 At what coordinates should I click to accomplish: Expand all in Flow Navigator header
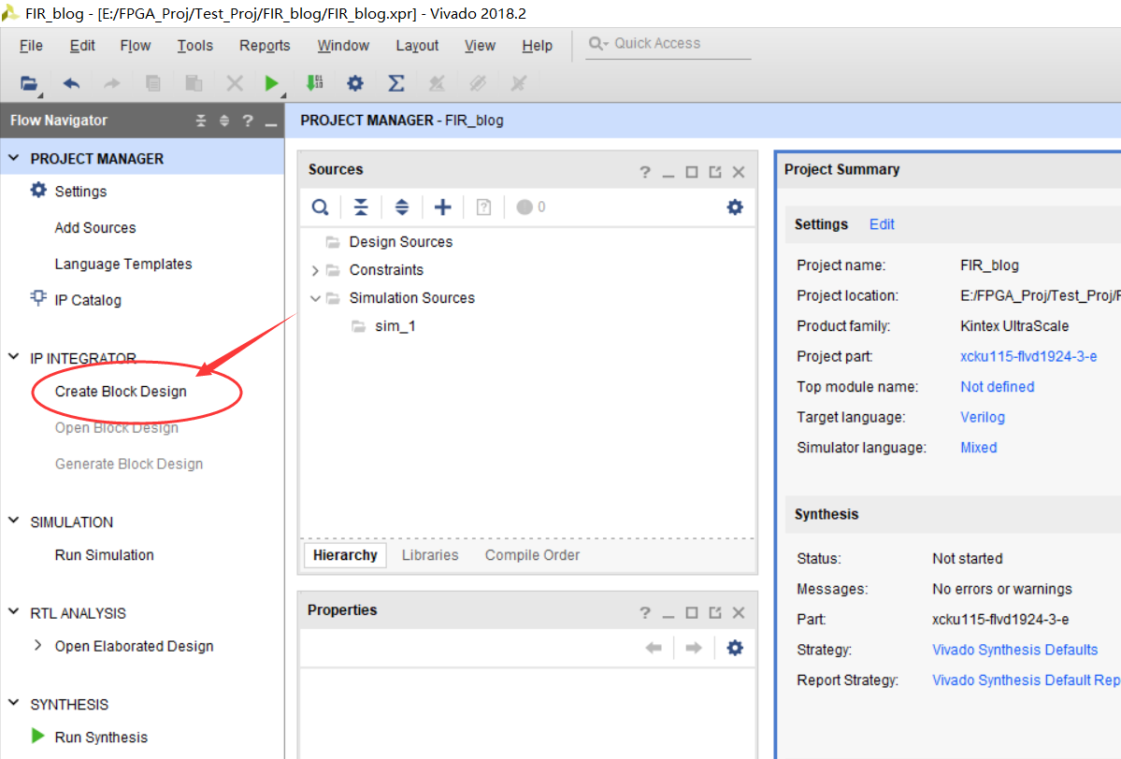click(x=224, y=121)
